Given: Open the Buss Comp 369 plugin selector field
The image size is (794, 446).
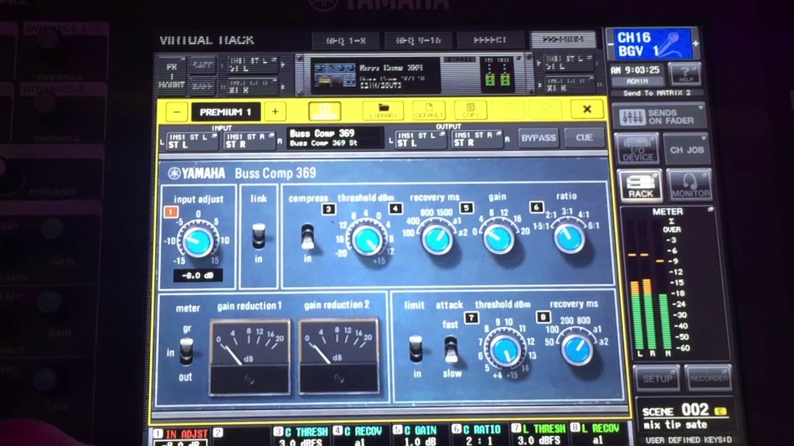Looking at the screenshot, I should 335,138.
